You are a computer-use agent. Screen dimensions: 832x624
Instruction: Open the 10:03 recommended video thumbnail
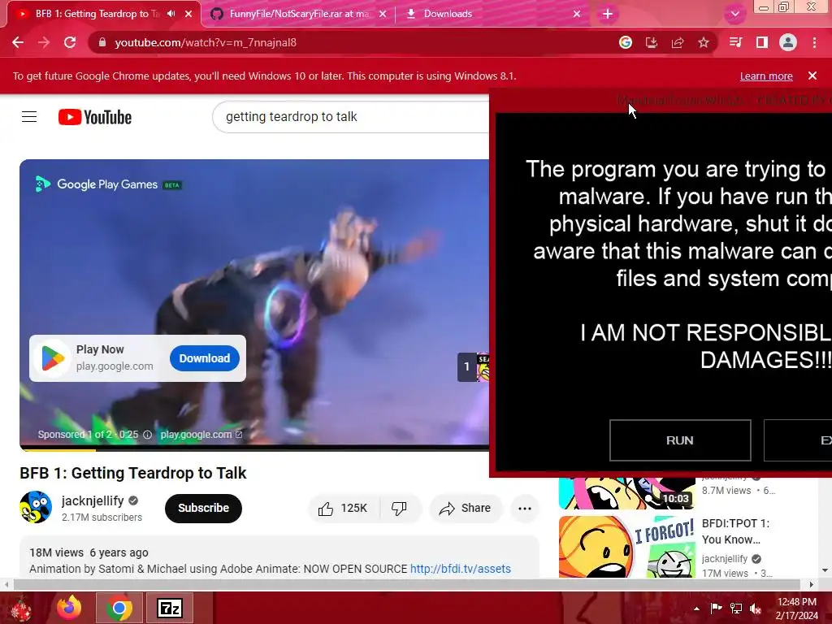(627, 493)
